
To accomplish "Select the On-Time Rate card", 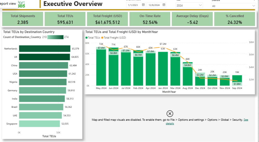I will pyautogui.click(x=150, y=19).
